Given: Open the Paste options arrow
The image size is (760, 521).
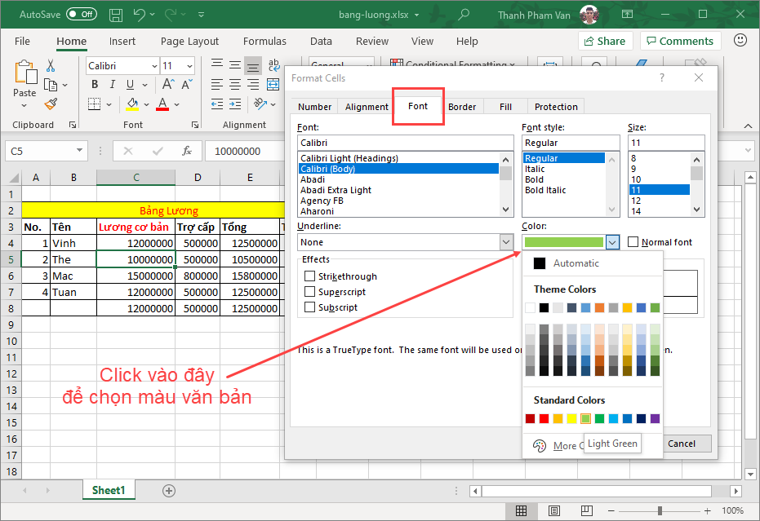Looking at the screenshot, I should [24, 105].
